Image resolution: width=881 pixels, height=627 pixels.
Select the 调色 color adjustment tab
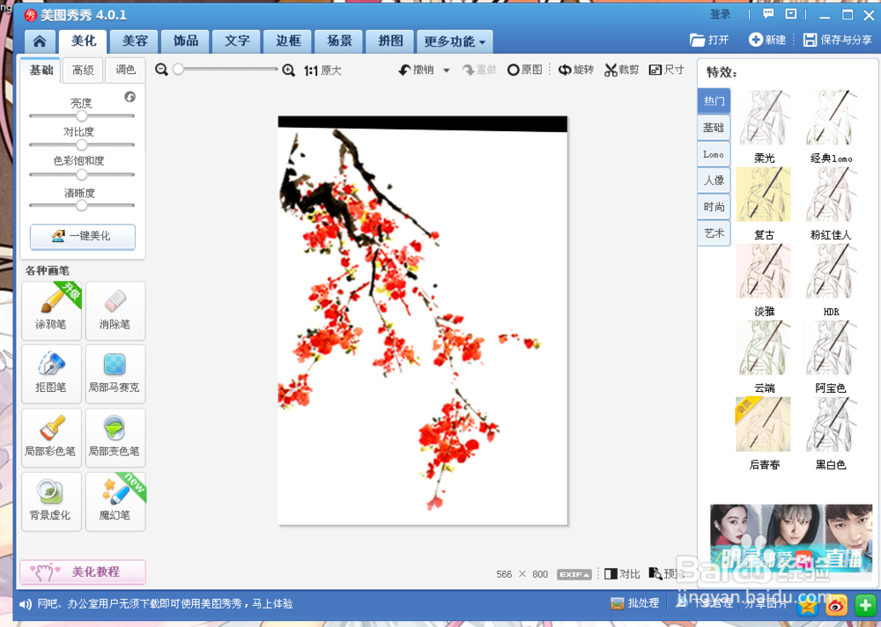point(125,70)
